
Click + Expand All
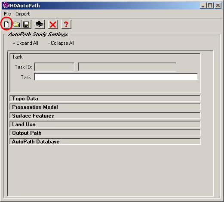pyautogui.click(x=25, y=43)
